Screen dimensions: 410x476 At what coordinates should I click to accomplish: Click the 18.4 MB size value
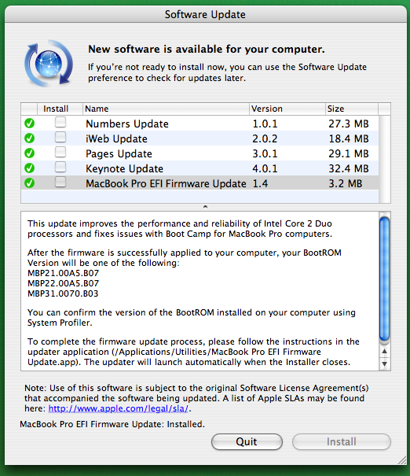pyautogui.click(x=349, y=138)
